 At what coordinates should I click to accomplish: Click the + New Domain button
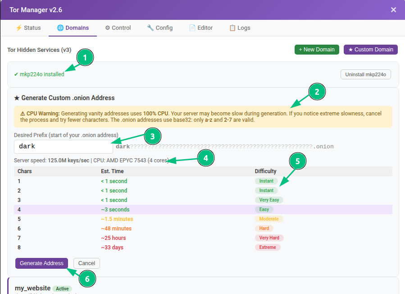[317, 50]
